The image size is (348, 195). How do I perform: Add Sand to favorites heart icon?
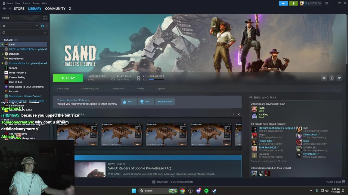point(339,78)
